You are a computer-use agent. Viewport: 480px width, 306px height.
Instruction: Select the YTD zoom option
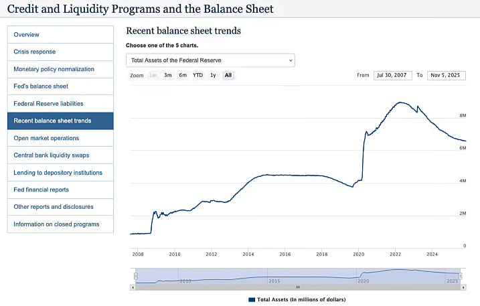197,76
